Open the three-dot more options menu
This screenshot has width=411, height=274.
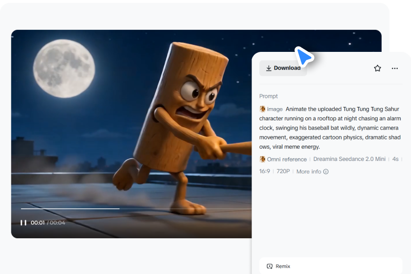click(x=394, y=68)
